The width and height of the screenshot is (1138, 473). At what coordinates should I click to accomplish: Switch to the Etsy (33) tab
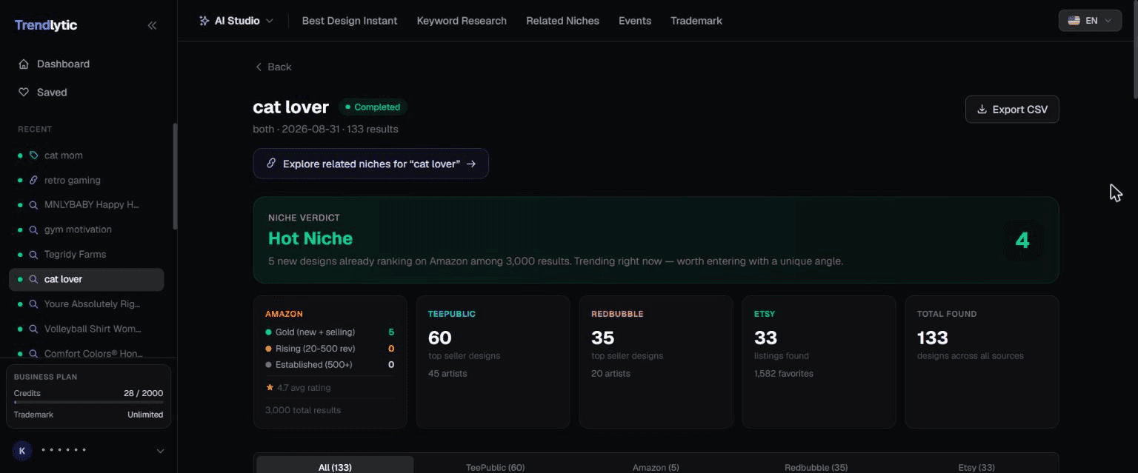pyautogui.click(x=976, y=466)
